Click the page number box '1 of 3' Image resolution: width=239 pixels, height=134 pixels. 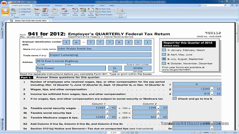113,132
